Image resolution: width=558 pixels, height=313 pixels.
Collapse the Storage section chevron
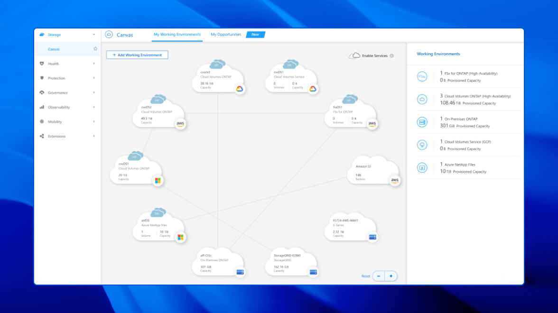(x=93, y=34)
